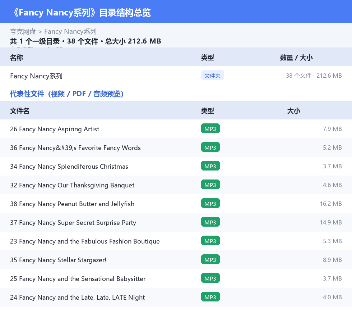
Task: Select 26 Fancy Nancy Aspiring Artist
Action: 55,129
